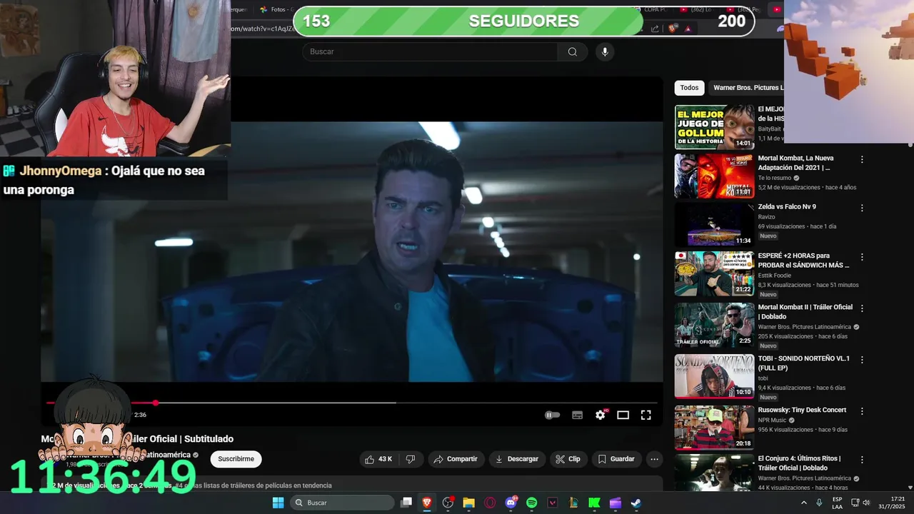Like the video showing 43 K
The height and width of the screenshot is (514, 914).
pyautogui.click(x=379, y=459)
